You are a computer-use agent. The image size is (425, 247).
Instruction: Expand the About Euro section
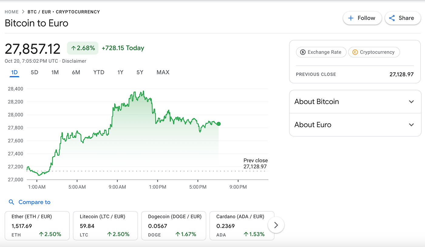pyautogui.click(x=355, y=125)
